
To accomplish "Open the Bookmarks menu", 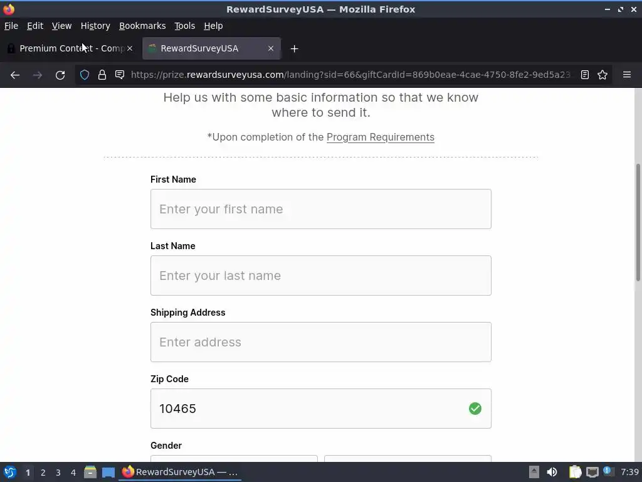I will [x=142, y=26].
